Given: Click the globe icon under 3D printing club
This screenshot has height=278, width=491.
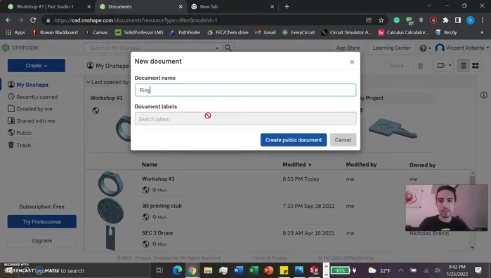Looking at the screenshot, I should point(145,217).
